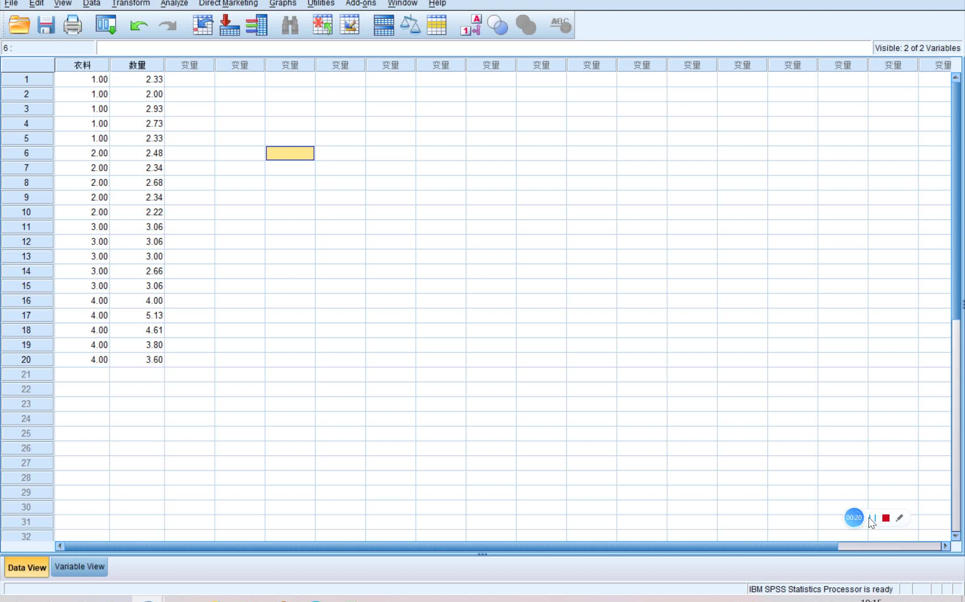Switch to Variable View tab
The image size is (965, 602).
coord(80,567)
